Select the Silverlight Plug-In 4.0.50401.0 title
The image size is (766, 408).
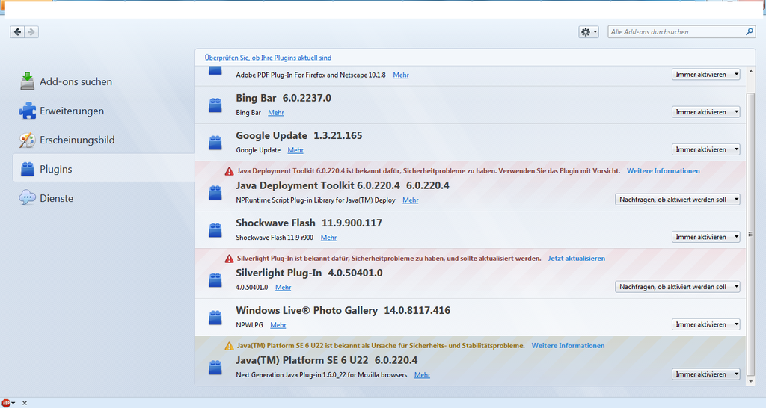[309, 273]
